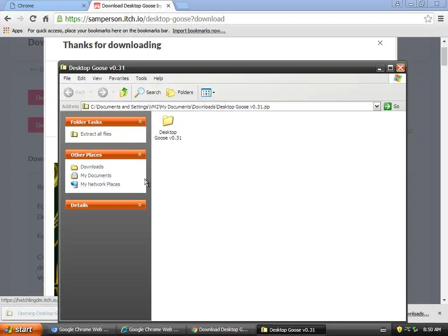Click the keyboard icon in the taskbar
The height and width of the screenshot is (336, 448).
[x=383, y=330]
